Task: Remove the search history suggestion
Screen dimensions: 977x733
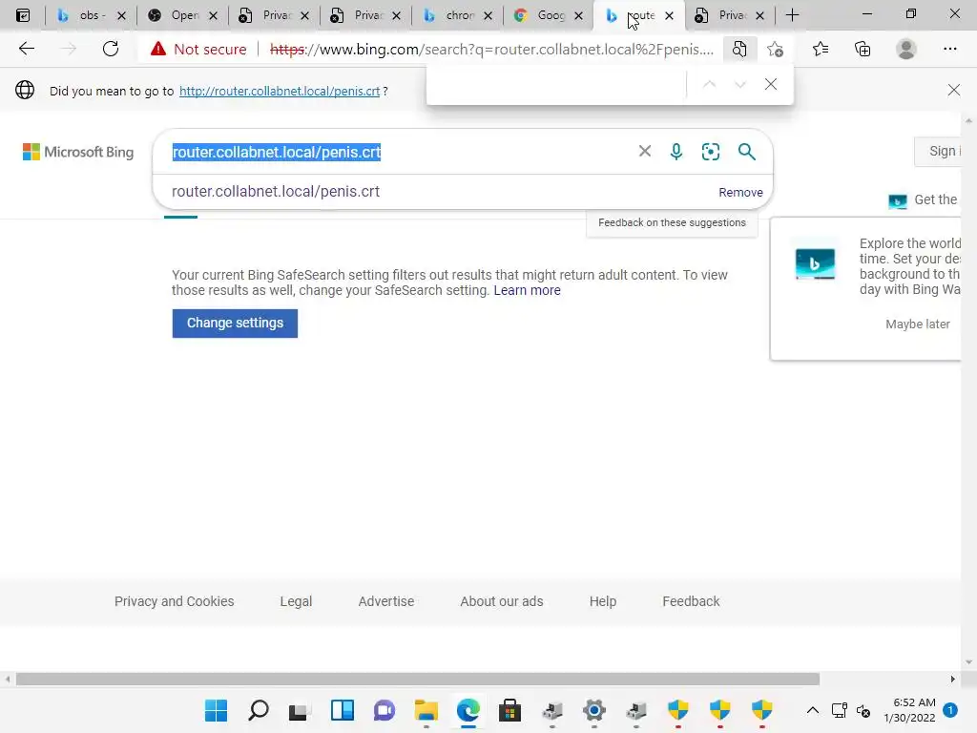Action: (740, 192)
